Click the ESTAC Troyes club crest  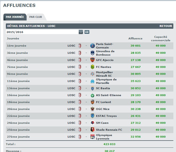pyautogui.click(x=93, y=116)
